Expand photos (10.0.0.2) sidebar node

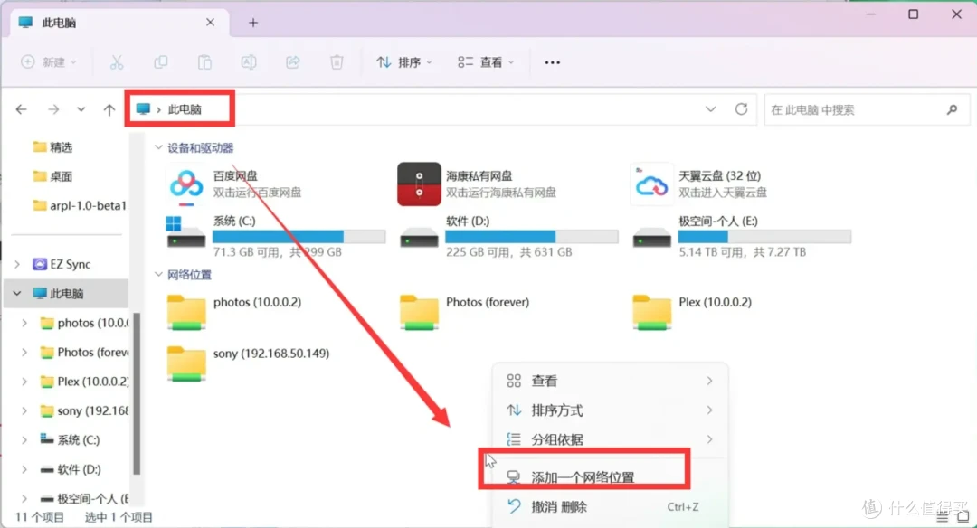click(x=24, y=323)
